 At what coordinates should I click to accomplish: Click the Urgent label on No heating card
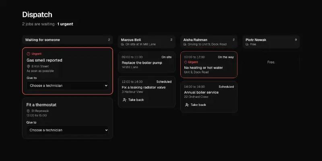pyautogui.click(x=193, y=62)
